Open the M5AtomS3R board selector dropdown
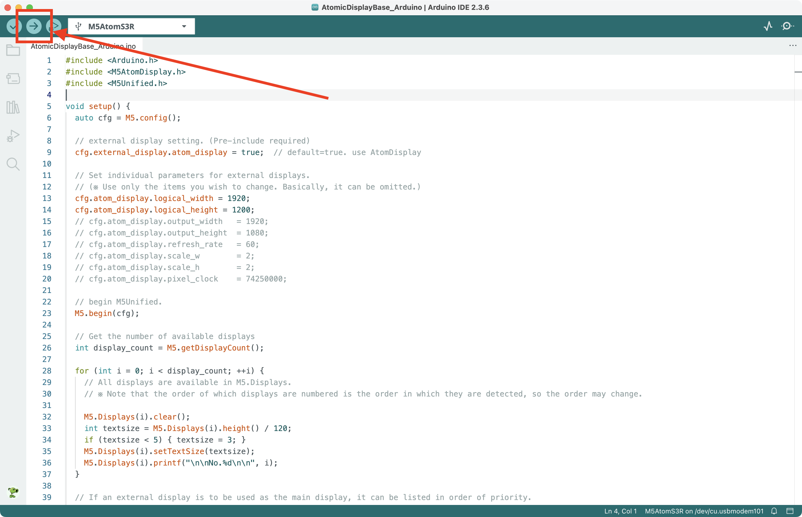 [131, 26]
